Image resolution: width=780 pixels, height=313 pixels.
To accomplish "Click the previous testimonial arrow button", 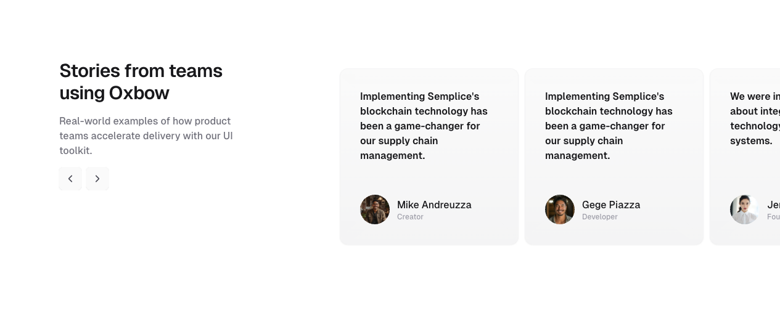I will click(x=70, y=179).
